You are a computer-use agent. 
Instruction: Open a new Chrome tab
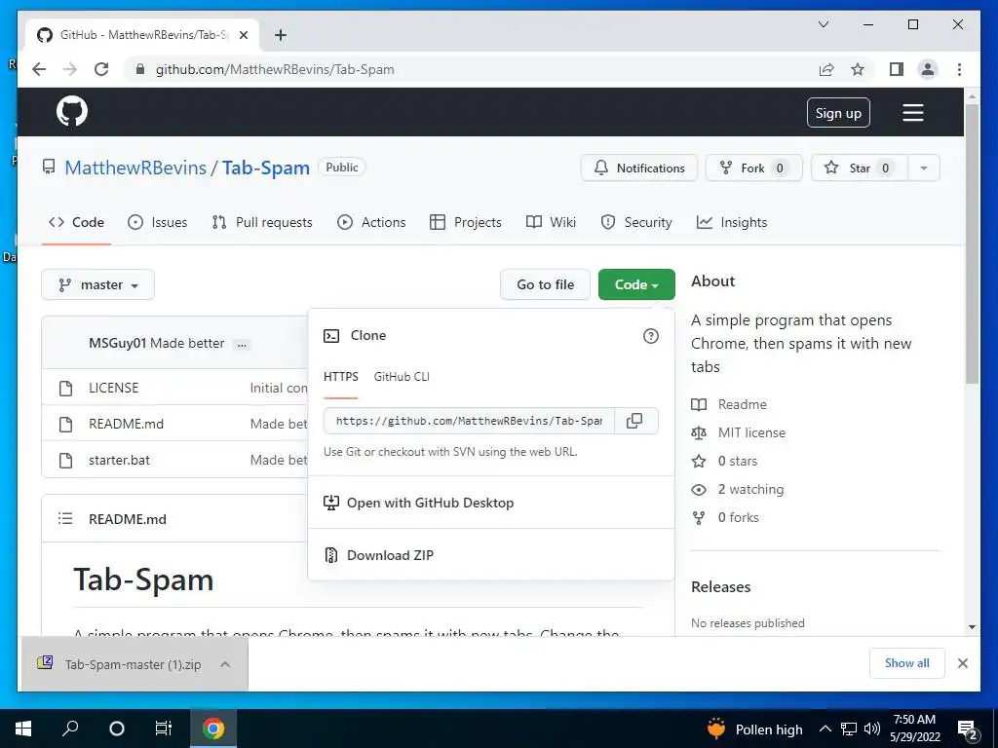(x=280, y=35)
